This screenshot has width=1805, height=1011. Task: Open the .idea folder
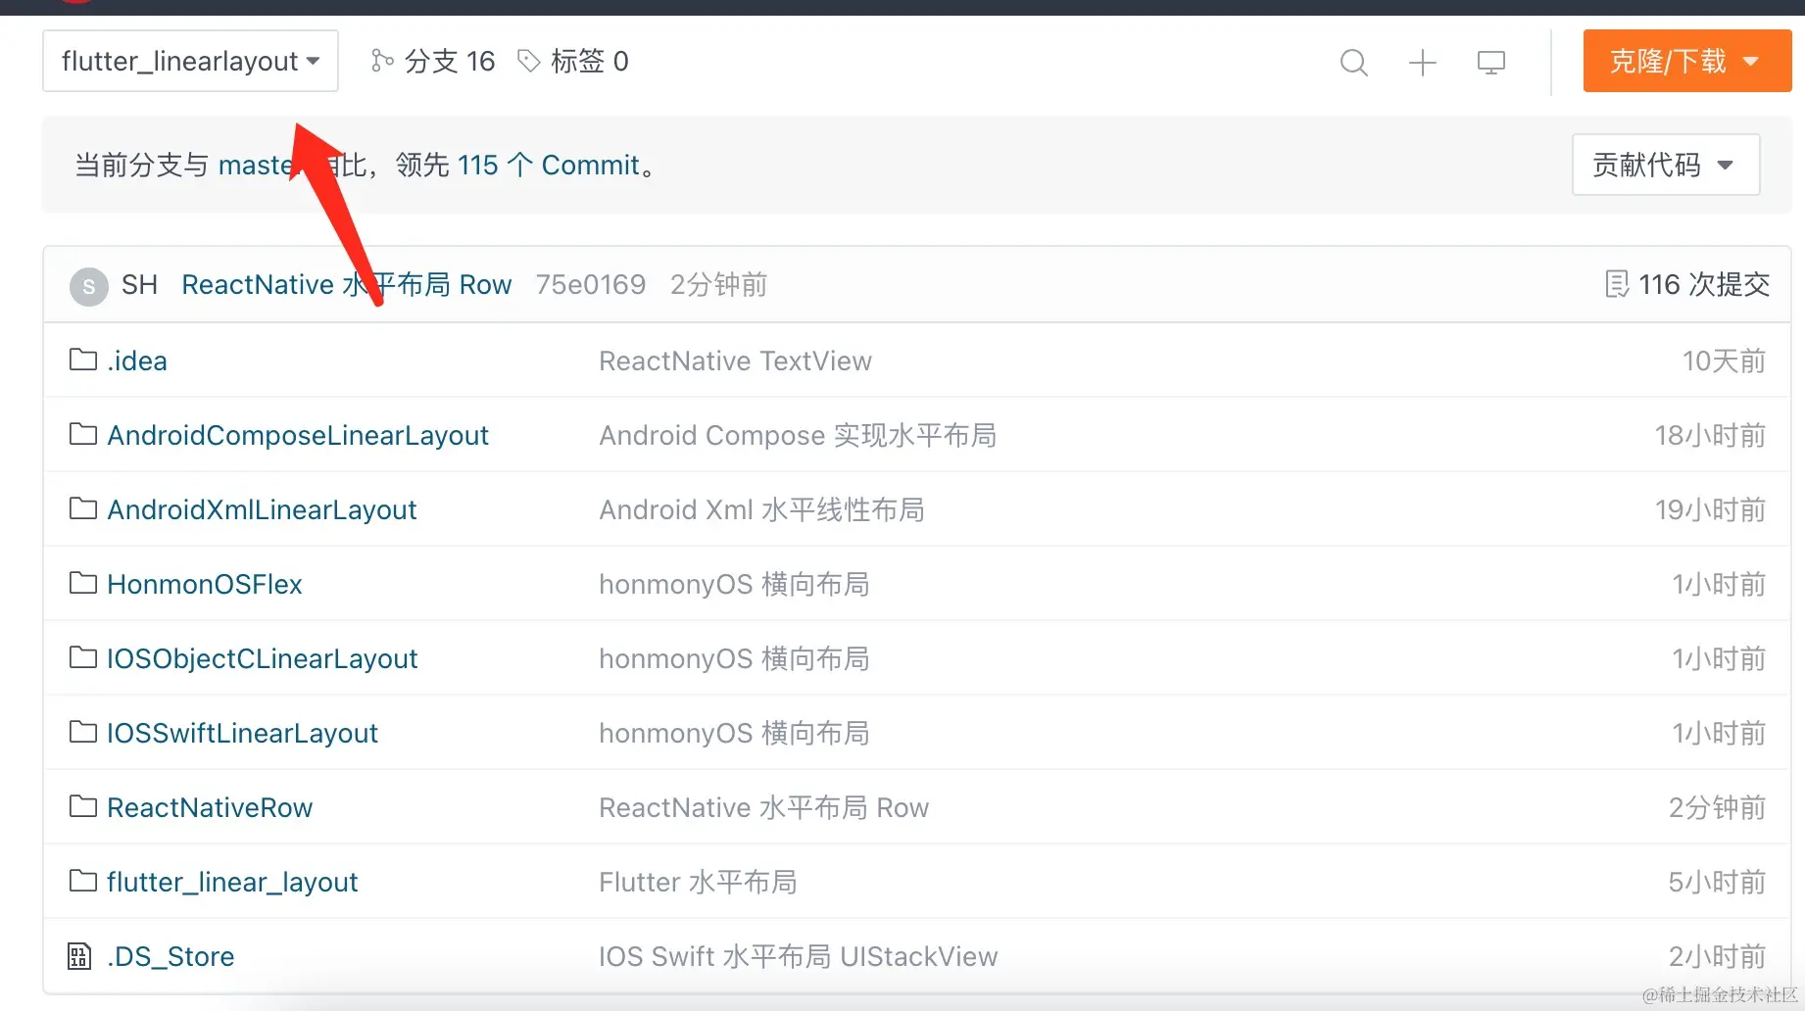[x=137, y=361]
